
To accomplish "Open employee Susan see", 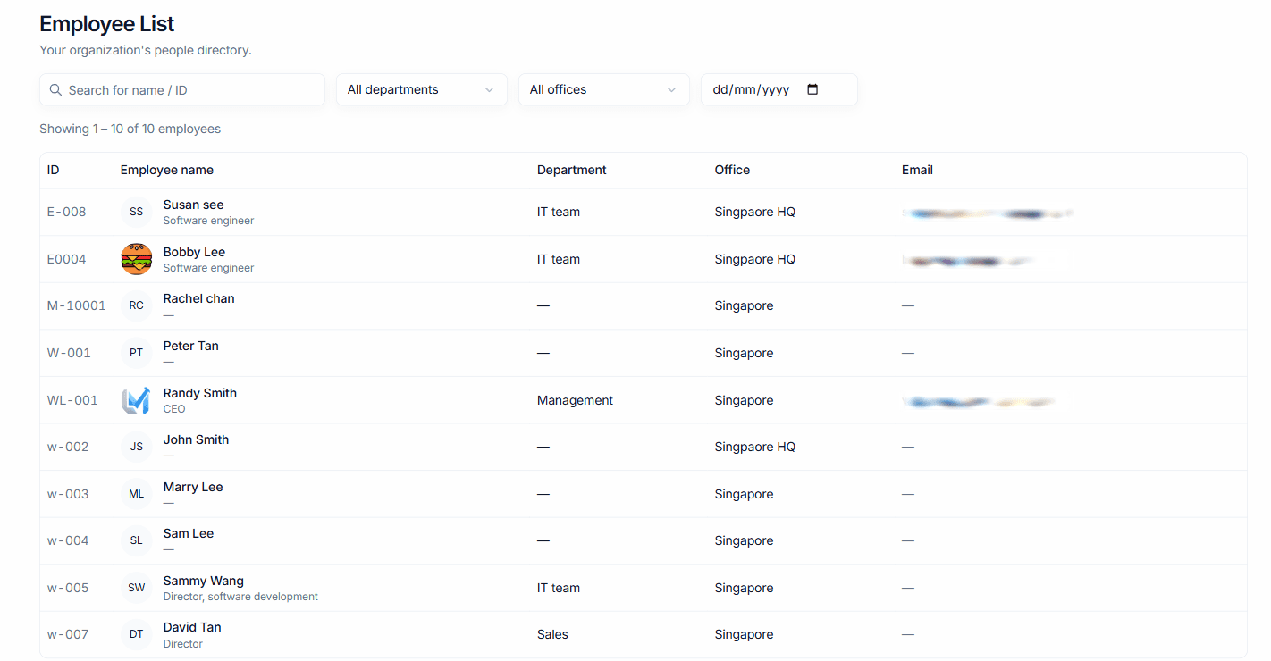I will coord(194,205).
